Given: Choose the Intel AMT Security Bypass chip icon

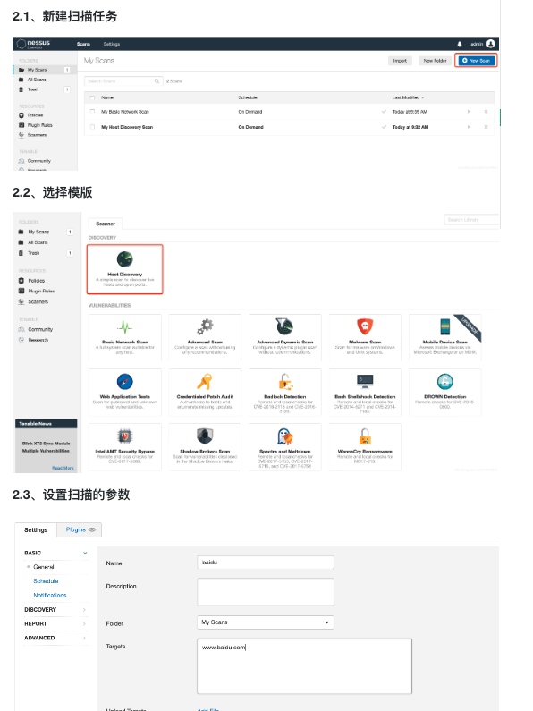Looking at the screenshot, I should 124,436.
